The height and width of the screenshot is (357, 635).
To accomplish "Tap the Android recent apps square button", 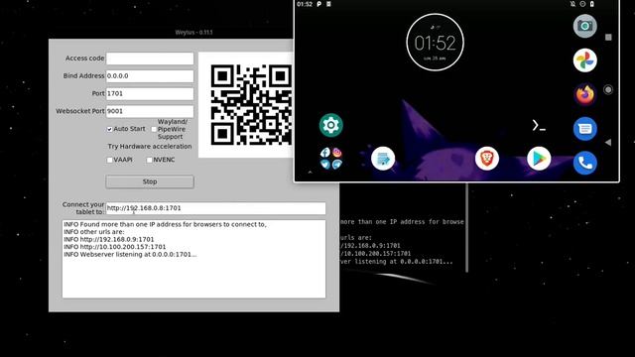I will 608,38.
